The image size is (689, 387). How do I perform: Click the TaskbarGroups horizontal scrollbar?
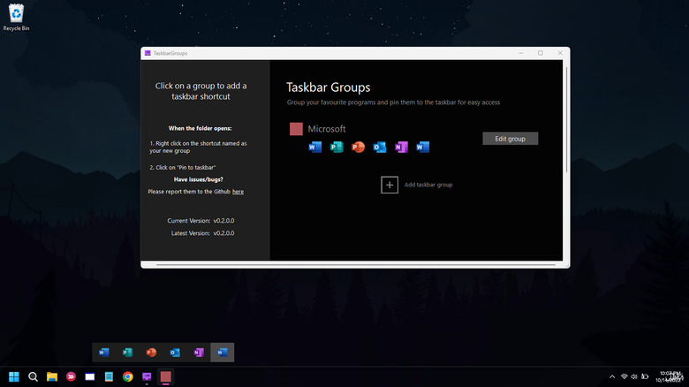pyautogui.click(x=356, y=265)
